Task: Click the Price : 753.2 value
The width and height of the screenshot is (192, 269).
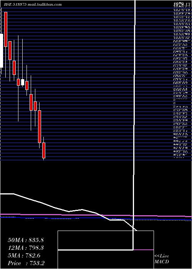Action: point(26,263)
